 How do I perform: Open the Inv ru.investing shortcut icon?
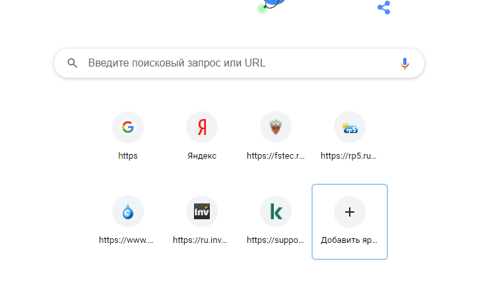[202, 211]
